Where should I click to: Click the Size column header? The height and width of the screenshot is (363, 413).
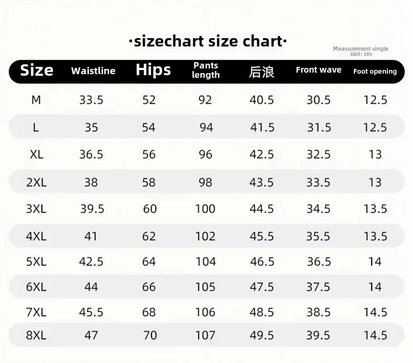click(37, 71)
